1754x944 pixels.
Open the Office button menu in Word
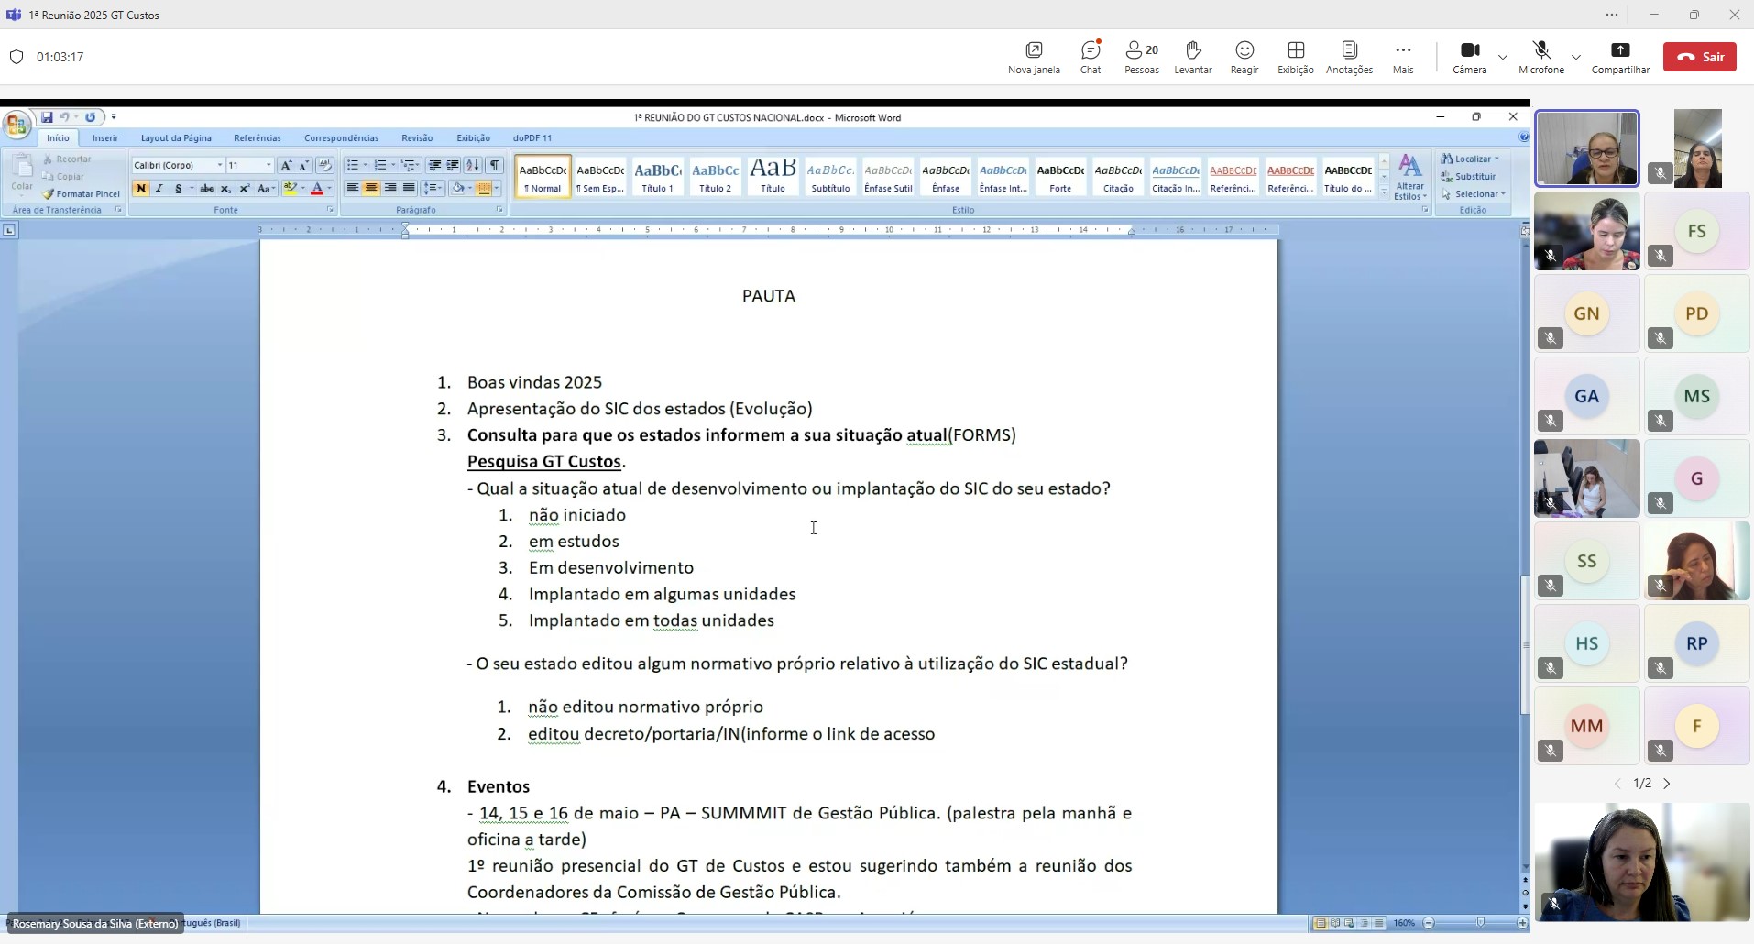16,126
